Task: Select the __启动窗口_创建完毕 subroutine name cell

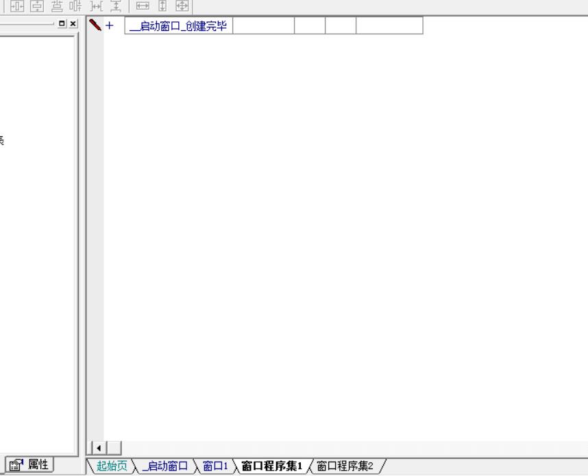Action: point(179,26)
